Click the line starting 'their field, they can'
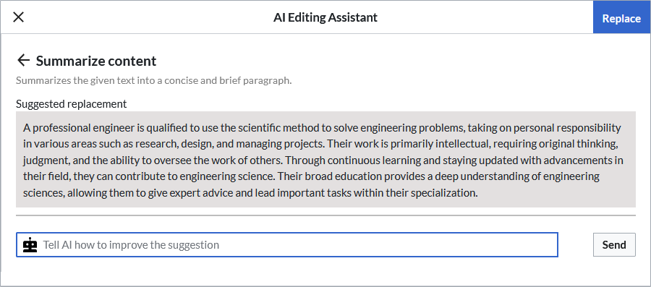The width and height of the screenshot is (651, 287). 311,176
